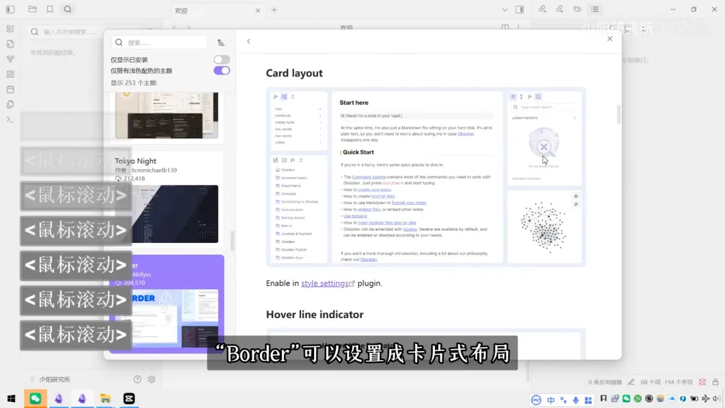Expand the tab list dropdown chevron

(x=505, y=9)
